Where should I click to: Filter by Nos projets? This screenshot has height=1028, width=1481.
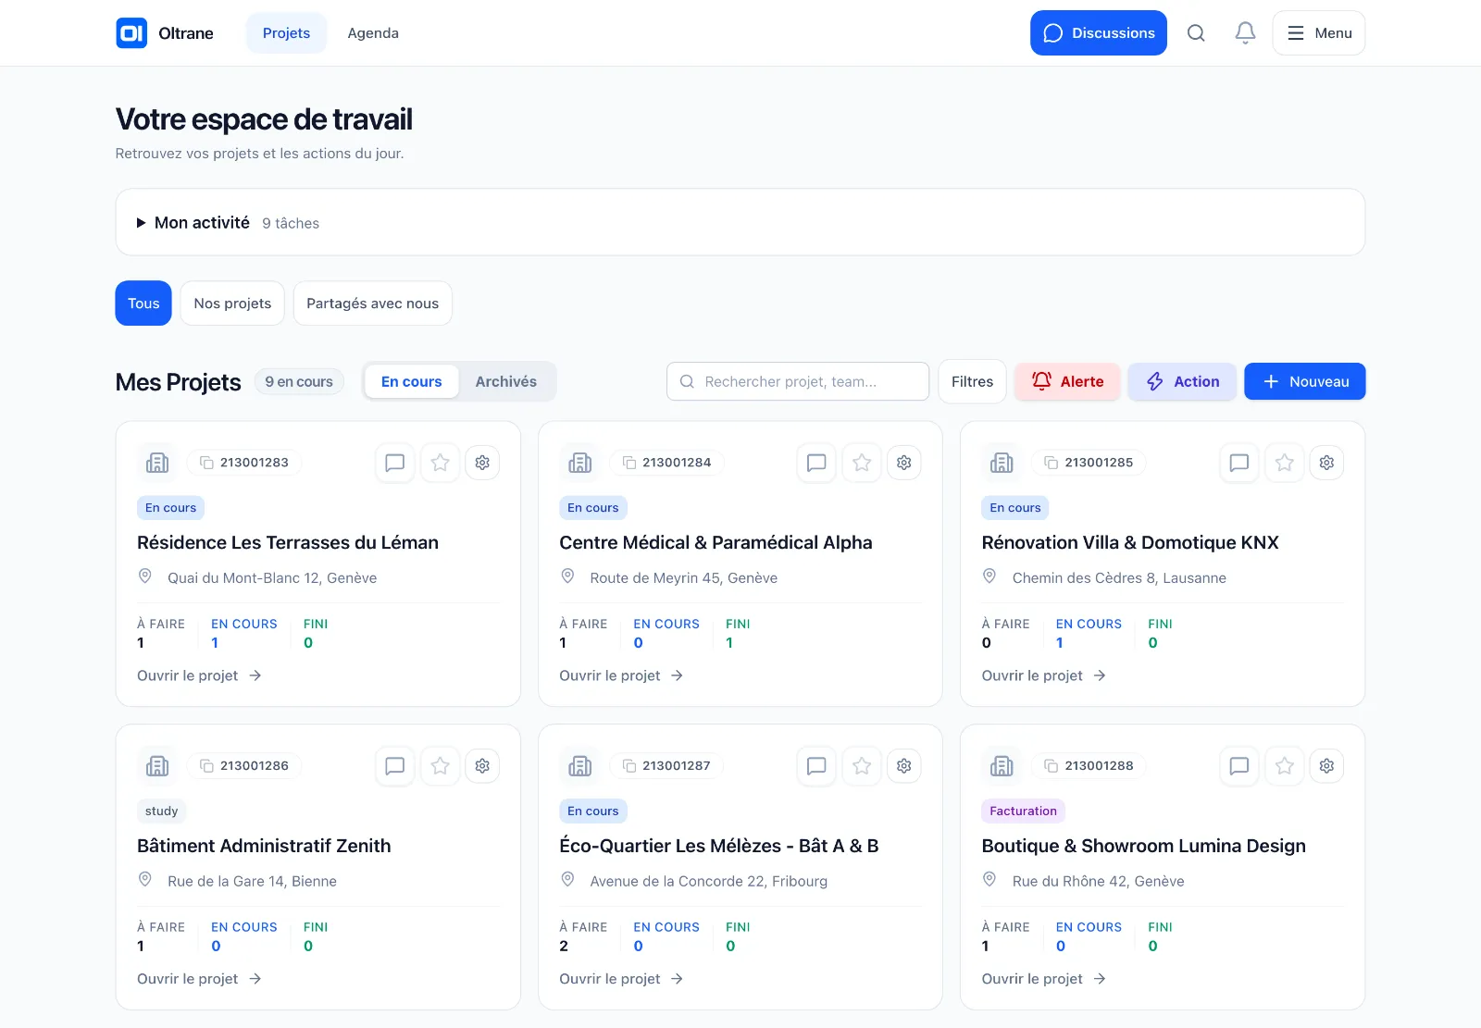click(232, 303)
